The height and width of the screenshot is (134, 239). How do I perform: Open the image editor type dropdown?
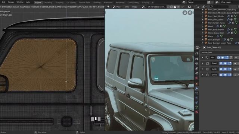(109, 7)
